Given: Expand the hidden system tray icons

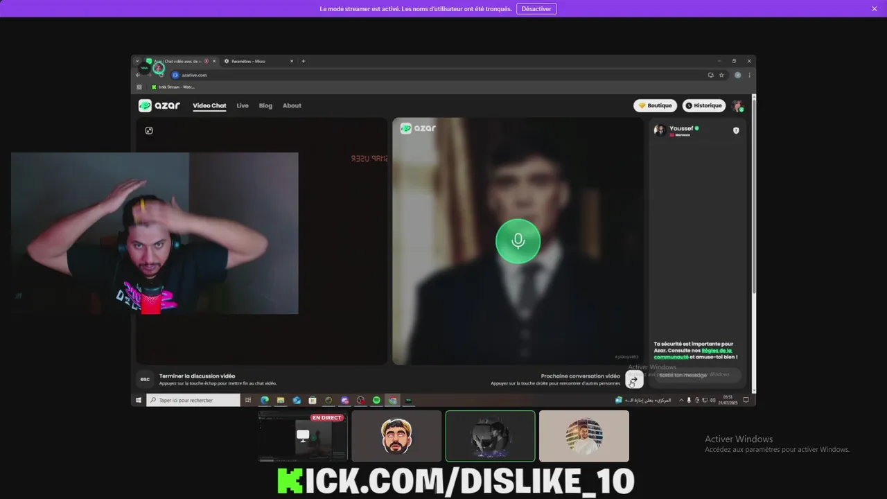Looking at the screenshot, I should (680, 400).
